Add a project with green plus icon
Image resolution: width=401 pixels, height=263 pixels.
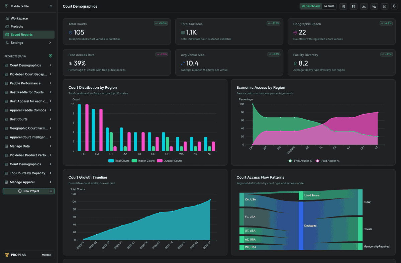(51, 56)
